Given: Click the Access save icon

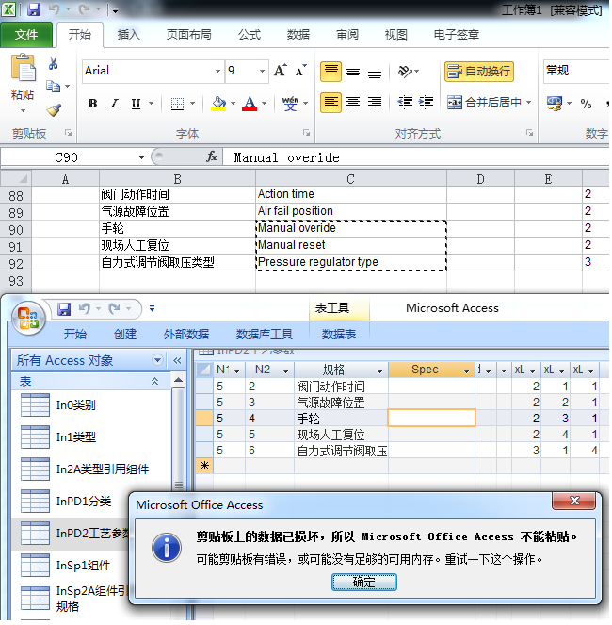Looking at the screenshot, I should coord(64,309).
